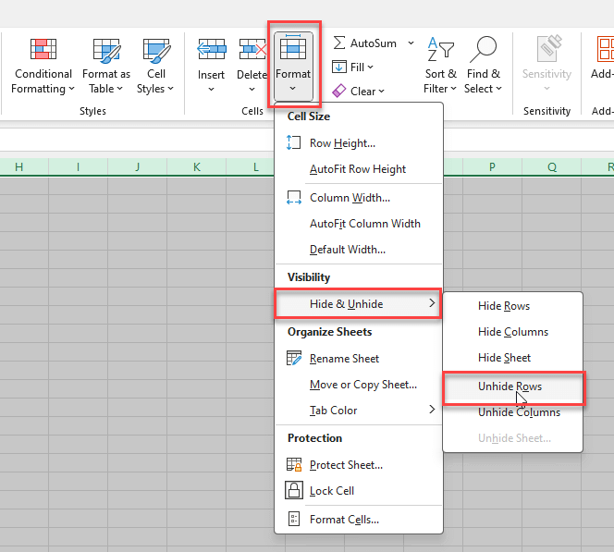Screen dimensions: 614x552
Task: Select column I header
Action: pyautogui.click(x=79, y=167)
